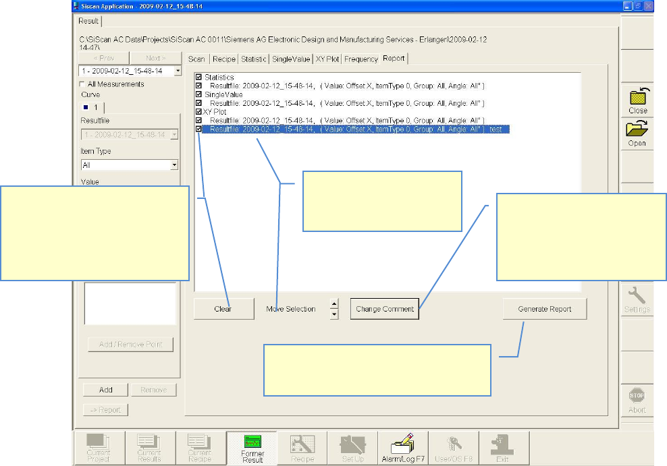Select the Report tab
667x466 pixels.
click(394, 58)
